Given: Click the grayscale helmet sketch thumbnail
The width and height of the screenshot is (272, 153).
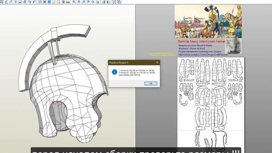Looking at the screenshot, I should click(233, 46).
